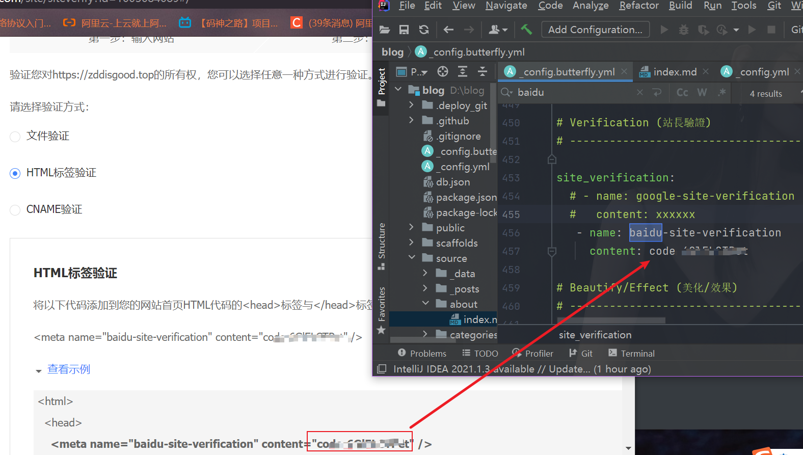
Task: Switch to the index.md editor tab
Action: point(675,72)
